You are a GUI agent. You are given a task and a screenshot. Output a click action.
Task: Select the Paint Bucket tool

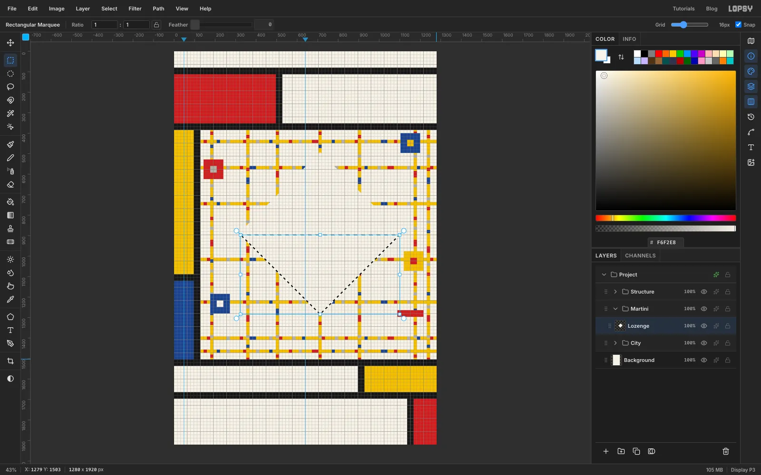point(10,202)
